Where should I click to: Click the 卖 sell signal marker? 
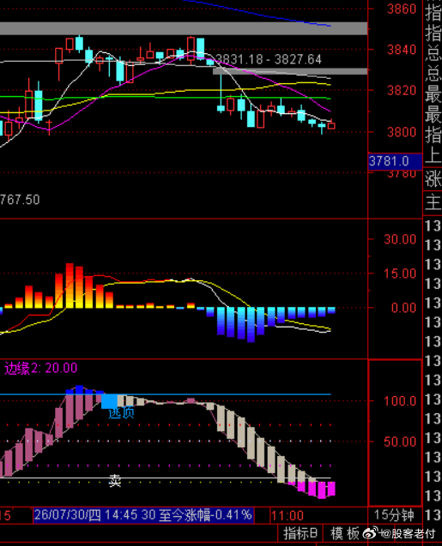click(115, 481)
